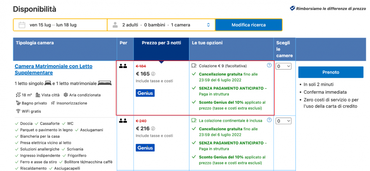This screenshot has width=370, height=171.
Task: Click help icon beside included continental breakfast
Action: tap(269, 120)
